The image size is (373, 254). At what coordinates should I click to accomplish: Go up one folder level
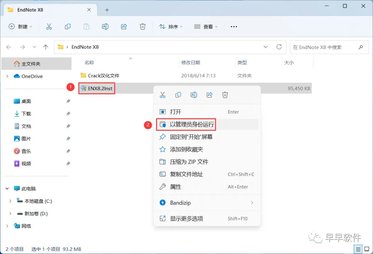(46, 47)
